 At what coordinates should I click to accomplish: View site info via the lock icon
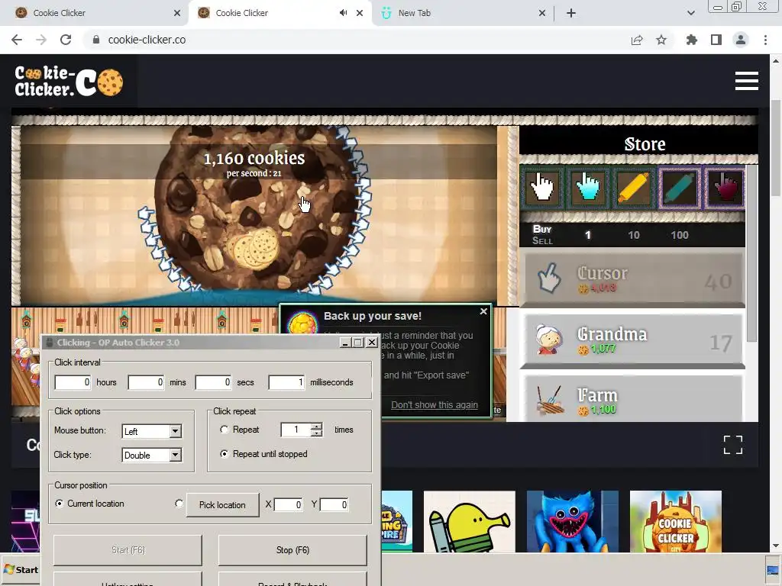point(96,40)
